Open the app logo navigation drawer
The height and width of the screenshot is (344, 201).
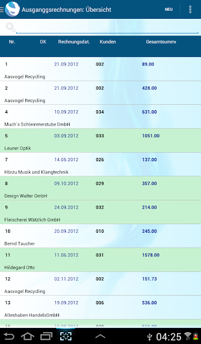10,9
